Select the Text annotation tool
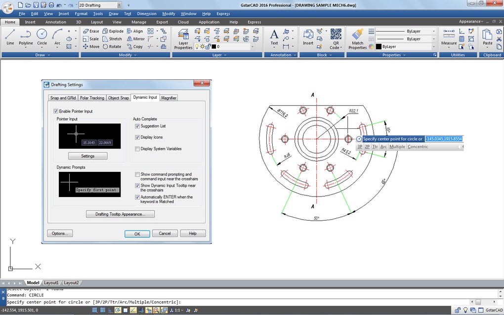The height and width of the screenshot is (315, 504). pos(274,37)
